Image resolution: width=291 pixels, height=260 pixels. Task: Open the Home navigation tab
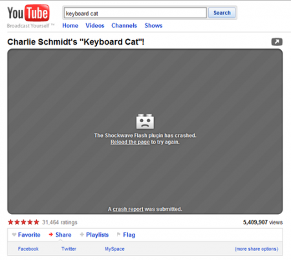click(70, 26)
